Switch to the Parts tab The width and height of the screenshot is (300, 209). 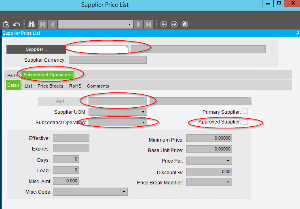click(12, 75)
